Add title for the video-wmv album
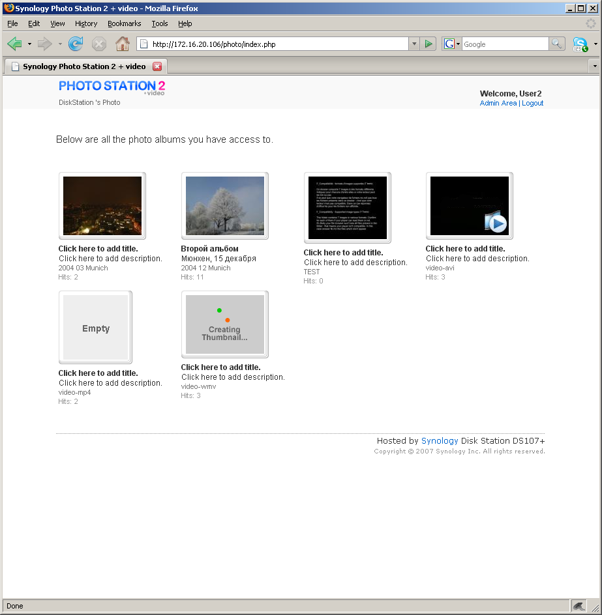Image resolution: width=602 pixels, height=615 pixels. (x=220, y=367)
